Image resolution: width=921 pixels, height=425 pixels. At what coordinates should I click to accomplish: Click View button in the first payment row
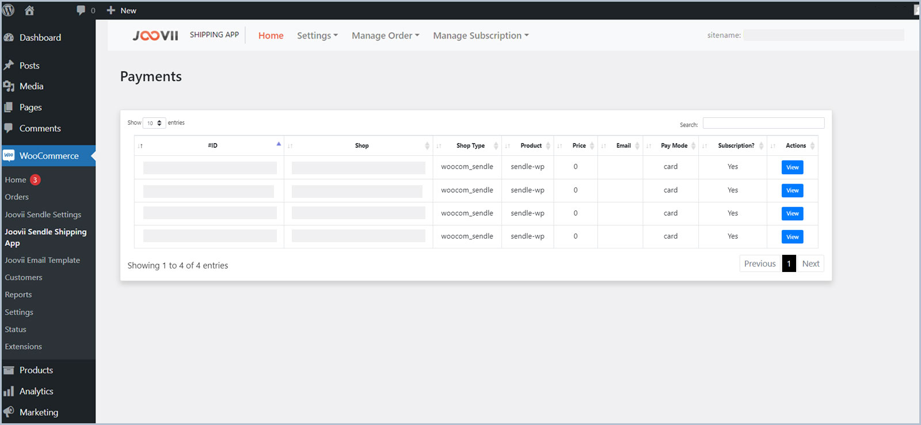[792, 167]
